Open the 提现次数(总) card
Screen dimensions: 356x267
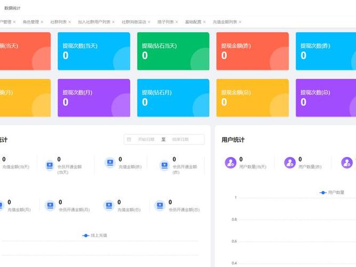[x=326, y=98]
